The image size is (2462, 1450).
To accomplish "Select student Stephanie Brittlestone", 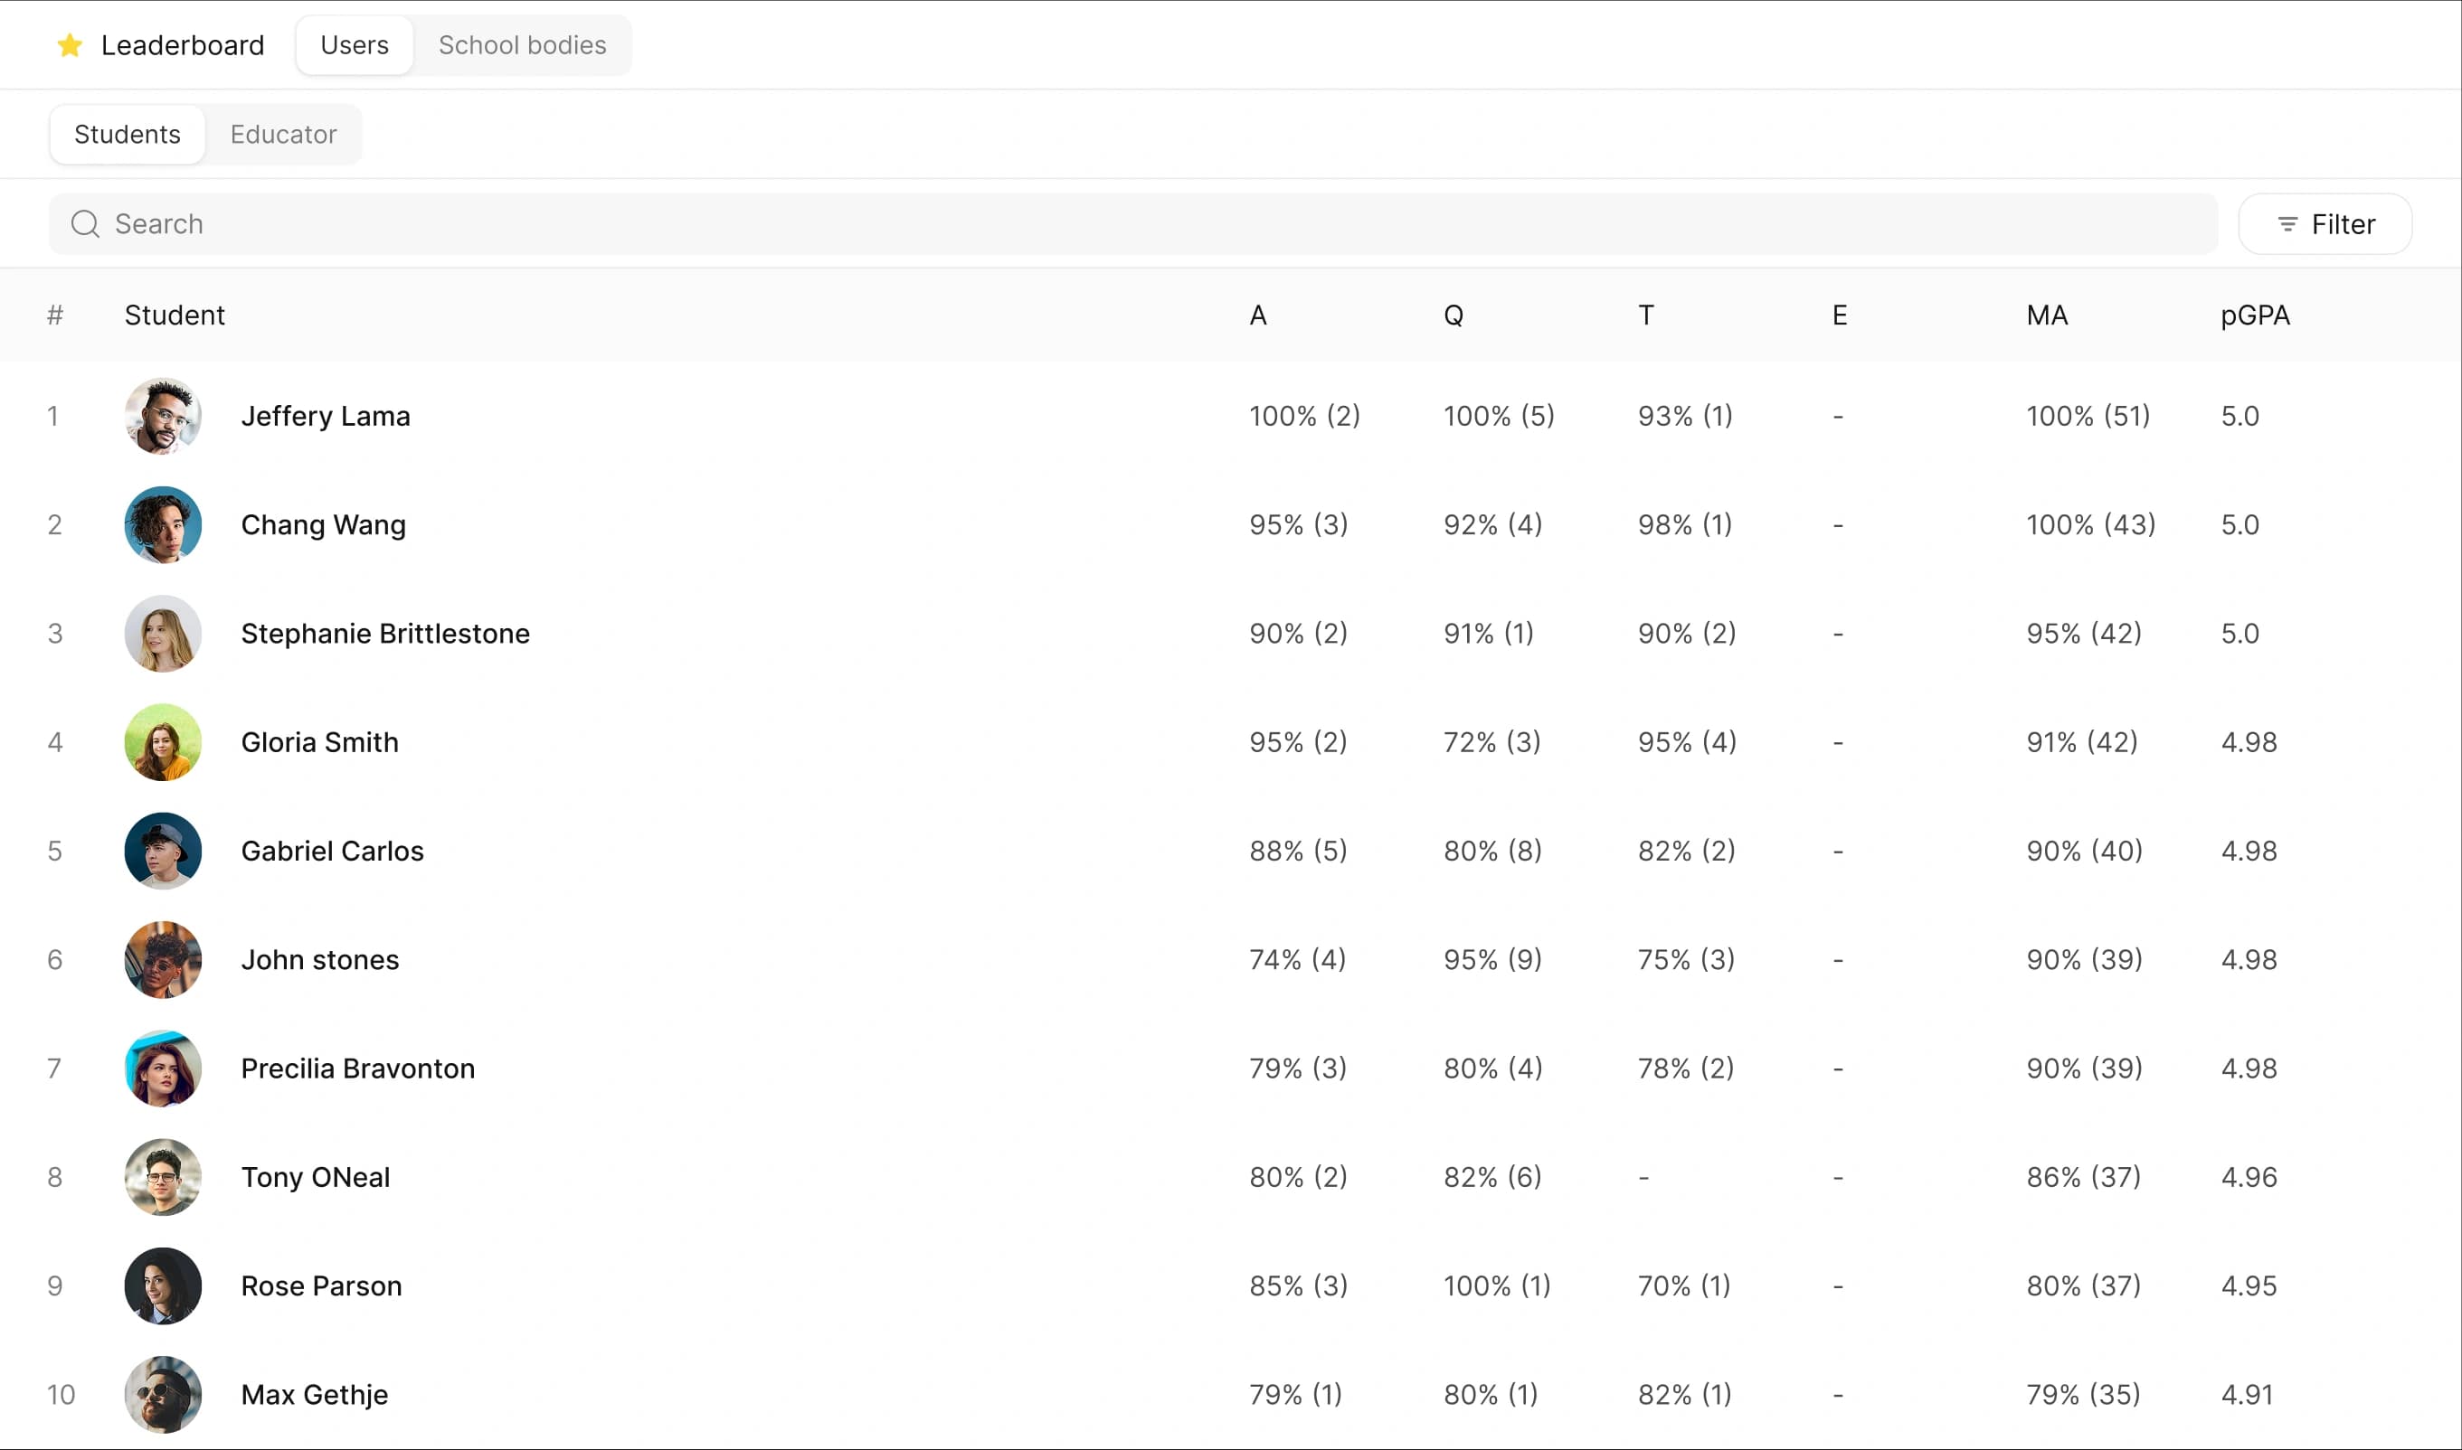I will (385, 633).
